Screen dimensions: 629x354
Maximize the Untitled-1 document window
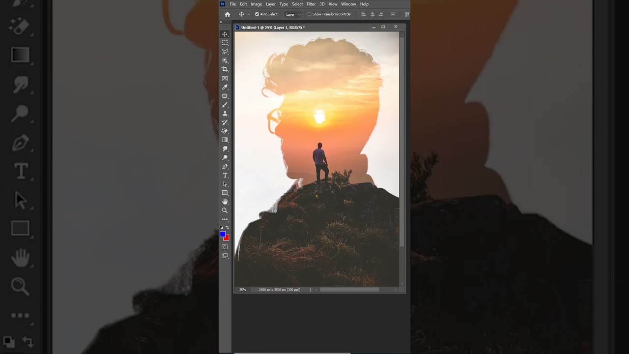[383, 27]
